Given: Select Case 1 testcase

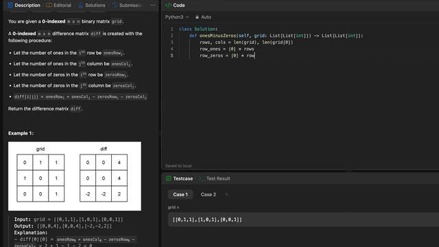Looking at the screenshot, I should click(180, 195).
